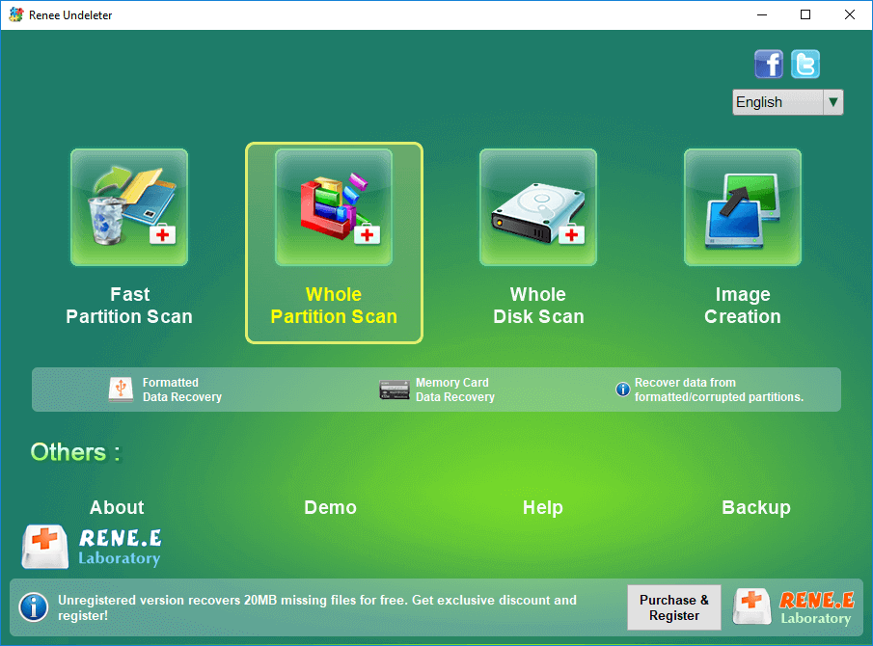Screen dimensions: 873x646
Task: Open the About section
Action: click(117, 508)
